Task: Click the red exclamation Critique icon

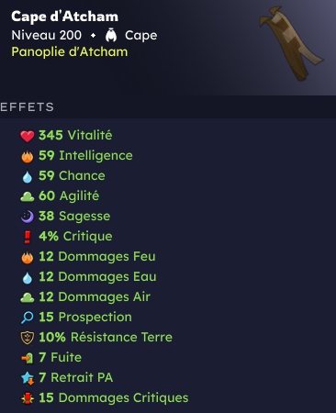Action: (x=28, y=237)
